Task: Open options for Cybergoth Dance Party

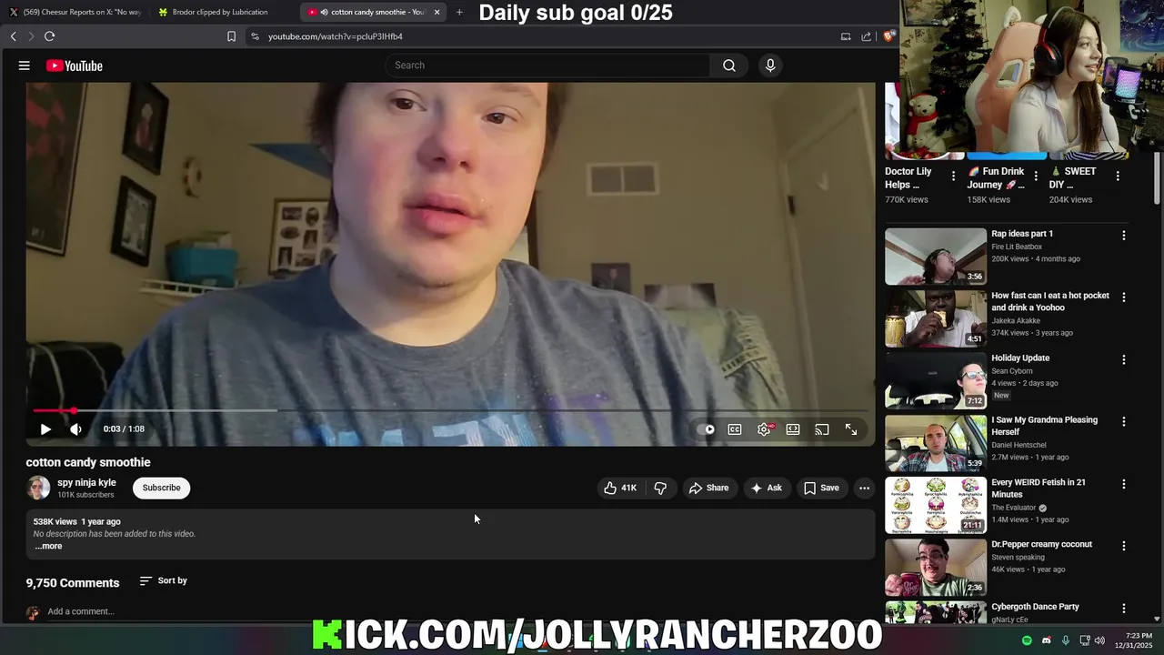Action: [1123, 608]
